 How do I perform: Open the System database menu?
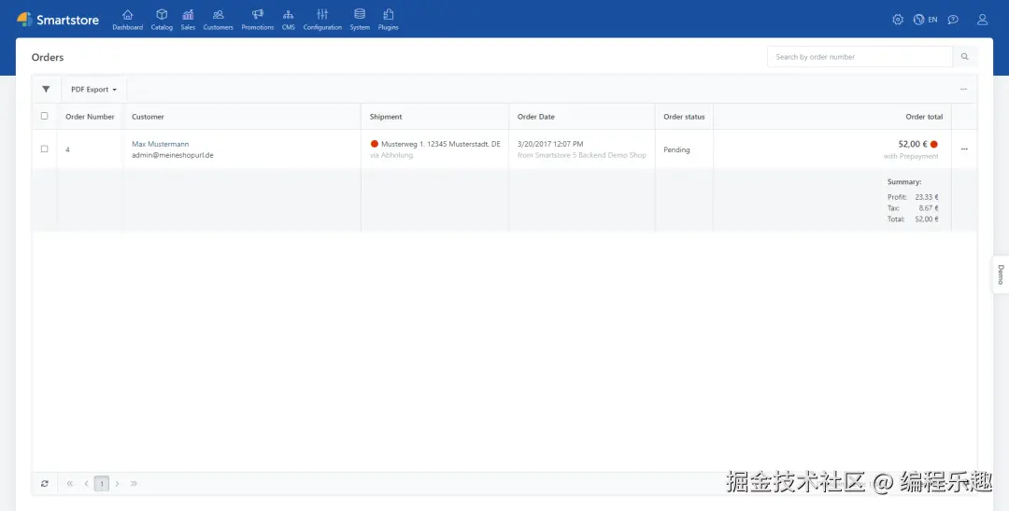[x=360, y=20]
